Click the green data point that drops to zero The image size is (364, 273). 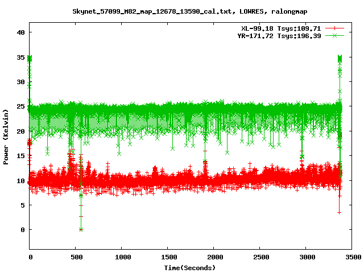(81, 229)
